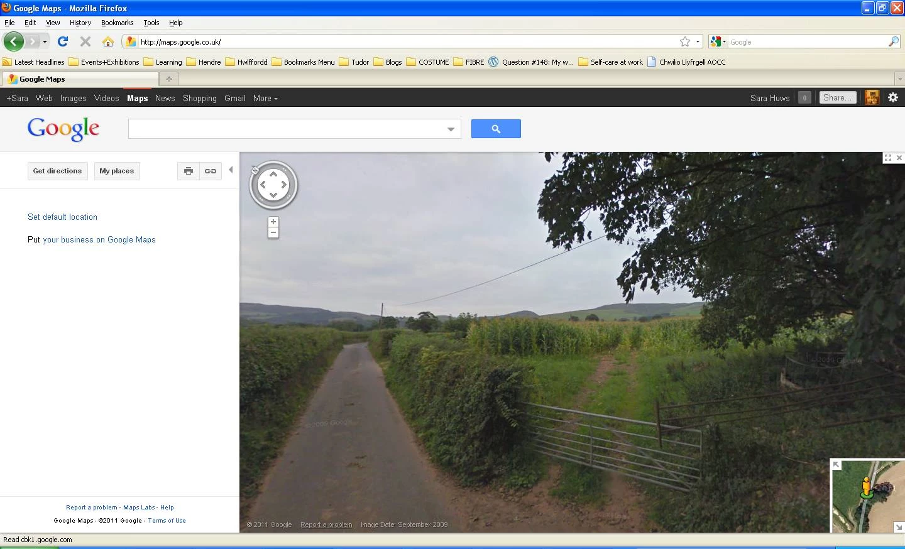Click the link chain icon
Screen dimensions: 905x549
211,171
